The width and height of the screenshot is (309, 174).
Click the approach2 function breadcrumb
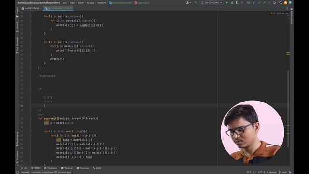pos(142,3)
